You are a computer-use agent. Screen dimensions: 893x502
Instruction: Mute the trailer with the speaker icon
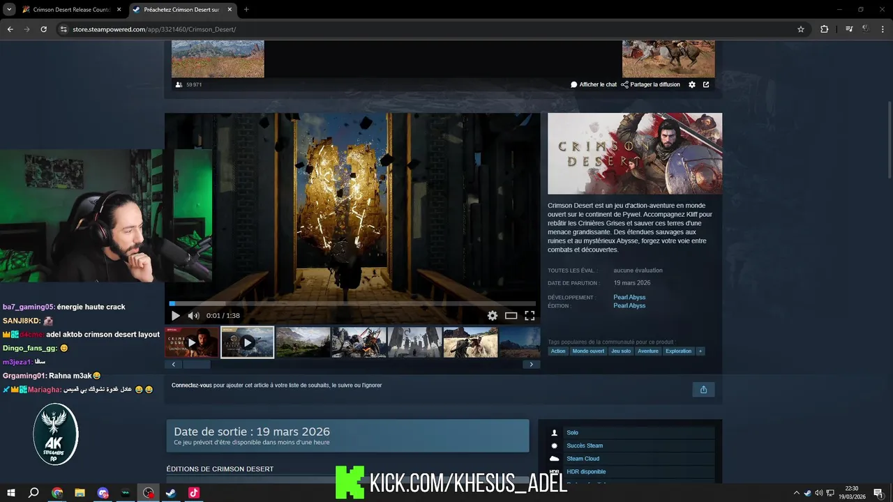point(193,315)
